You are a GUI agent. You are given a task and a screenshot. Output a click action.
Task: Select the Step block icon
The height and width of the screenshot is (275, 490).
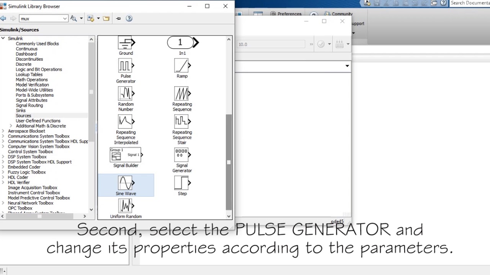pos(182,183)
